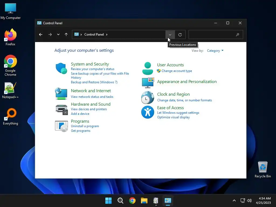Open Backup and Restore (Windows 7)
The width and height of the screenshot is (276, 207).
(94, 82)
